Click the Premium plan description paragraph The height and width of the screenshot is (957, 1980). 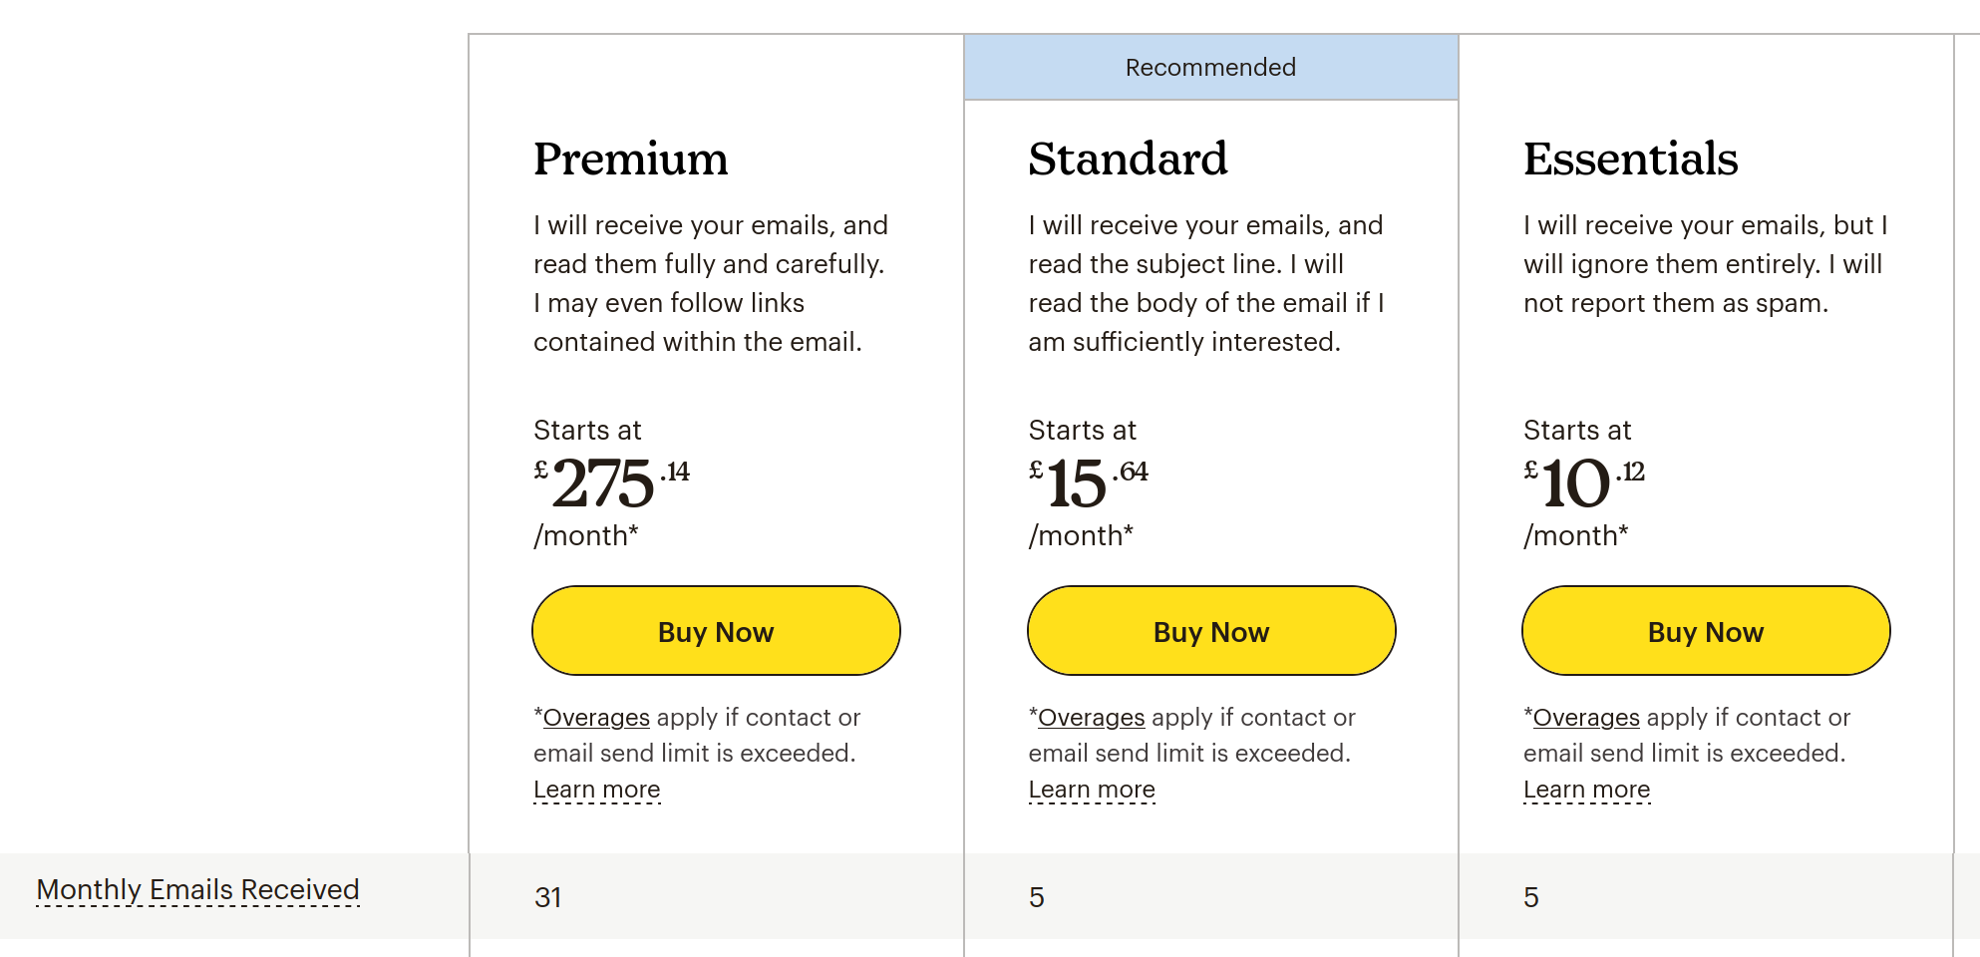click(x=711, y=284)
